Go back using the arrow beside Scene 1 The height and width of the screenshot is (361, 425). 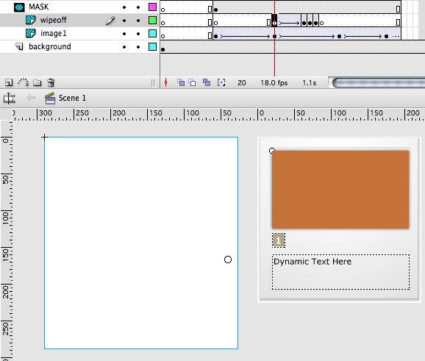click(x=32, y=98)
